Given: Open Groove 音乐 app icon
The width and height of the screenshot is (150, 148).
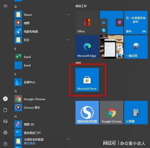Looking at the screenshot, I should tap(18, 107).
